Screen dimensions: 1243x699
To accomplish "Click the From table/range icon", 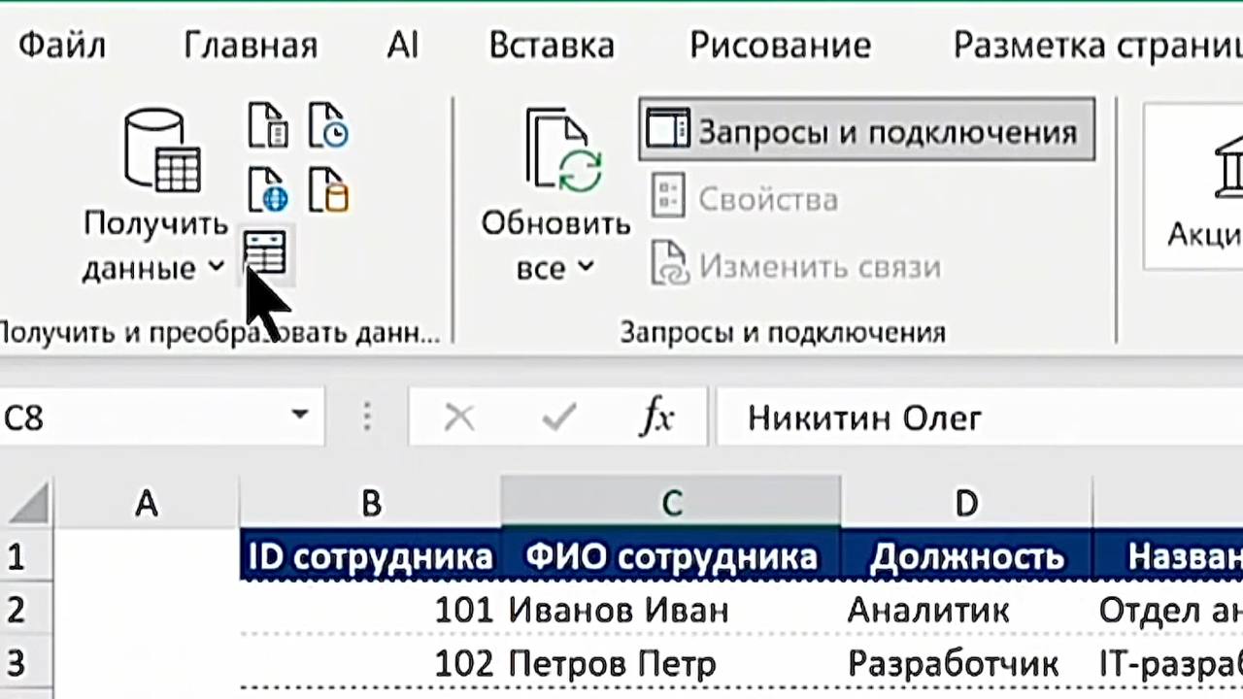I will point(265,252).
